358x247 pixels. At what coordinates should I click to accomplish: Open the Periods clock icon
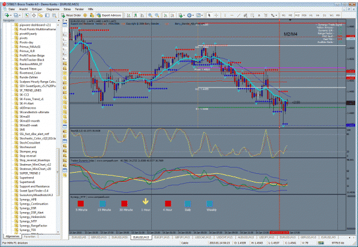click(189, 15)
